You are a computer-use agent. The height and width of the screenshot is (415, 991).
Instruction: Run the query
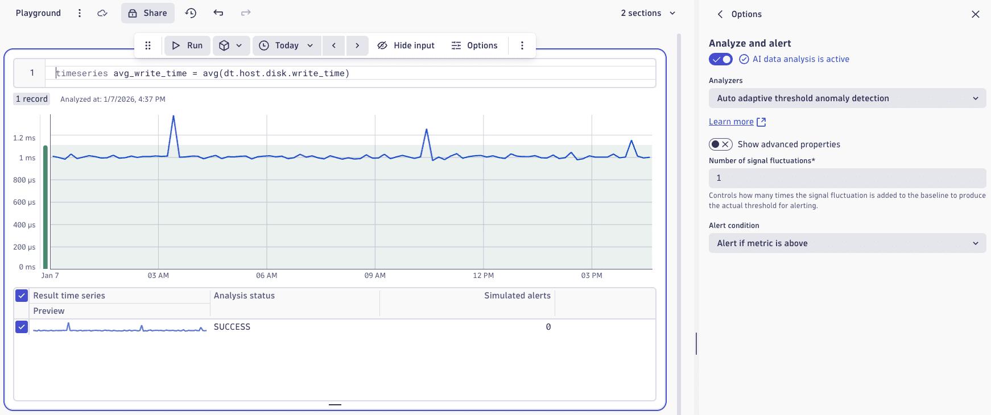[x=187, y=45]
